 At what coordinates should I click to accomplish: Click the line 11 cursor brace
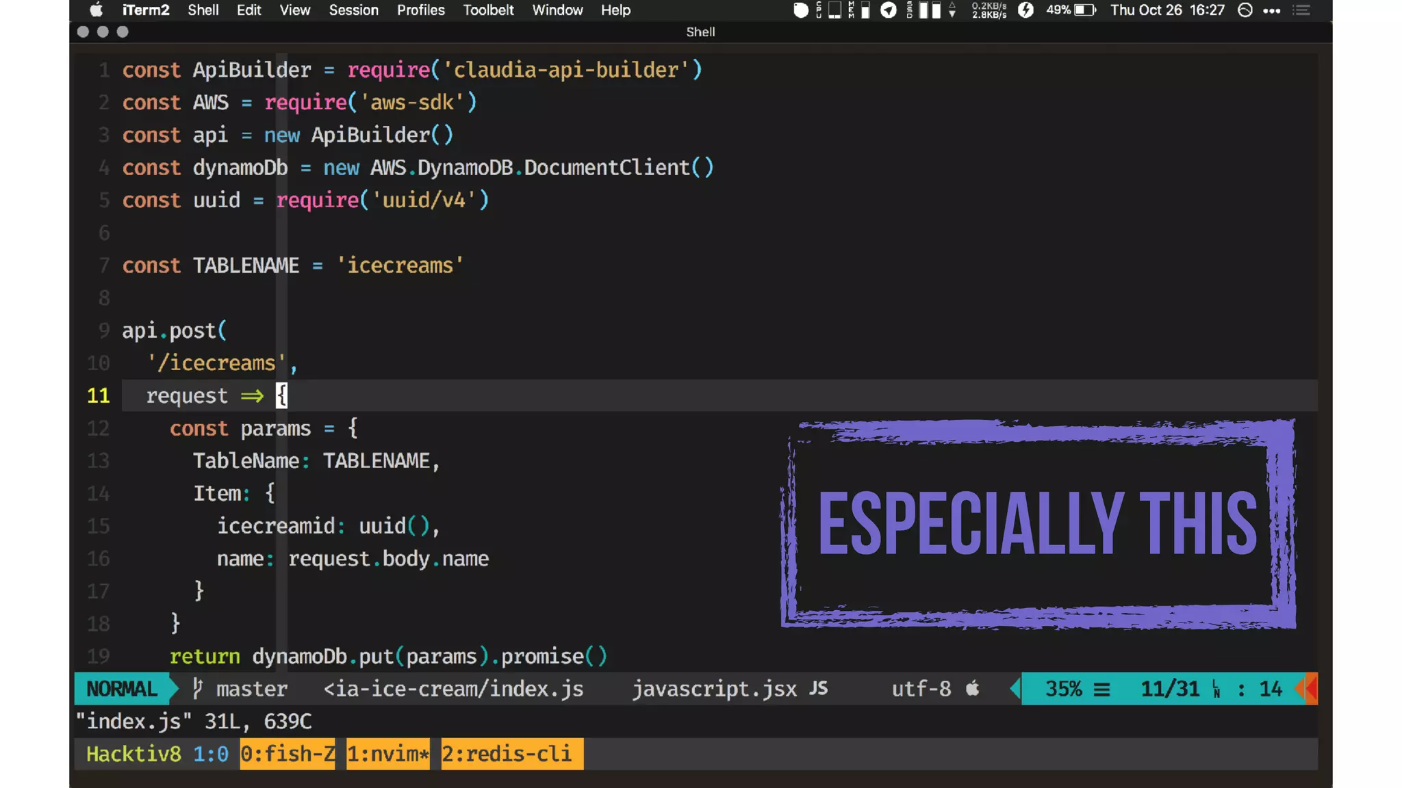[x=281, y=395]
